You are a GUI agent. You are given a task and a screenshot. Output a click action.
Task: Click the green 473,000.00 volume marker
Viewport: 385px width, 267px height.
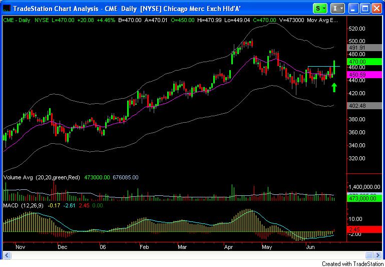364,198
